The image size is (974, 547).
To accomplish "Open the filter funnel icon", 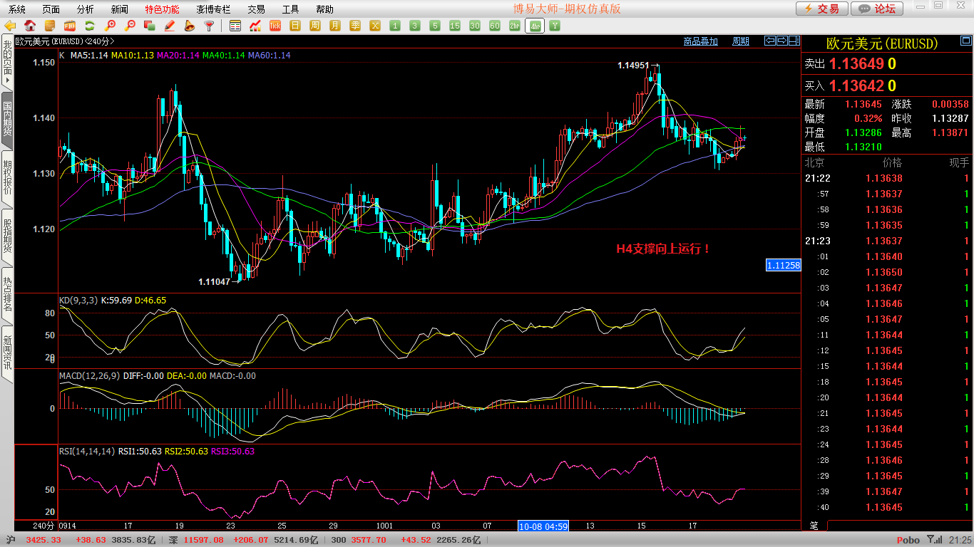I will tap(210, 26).
